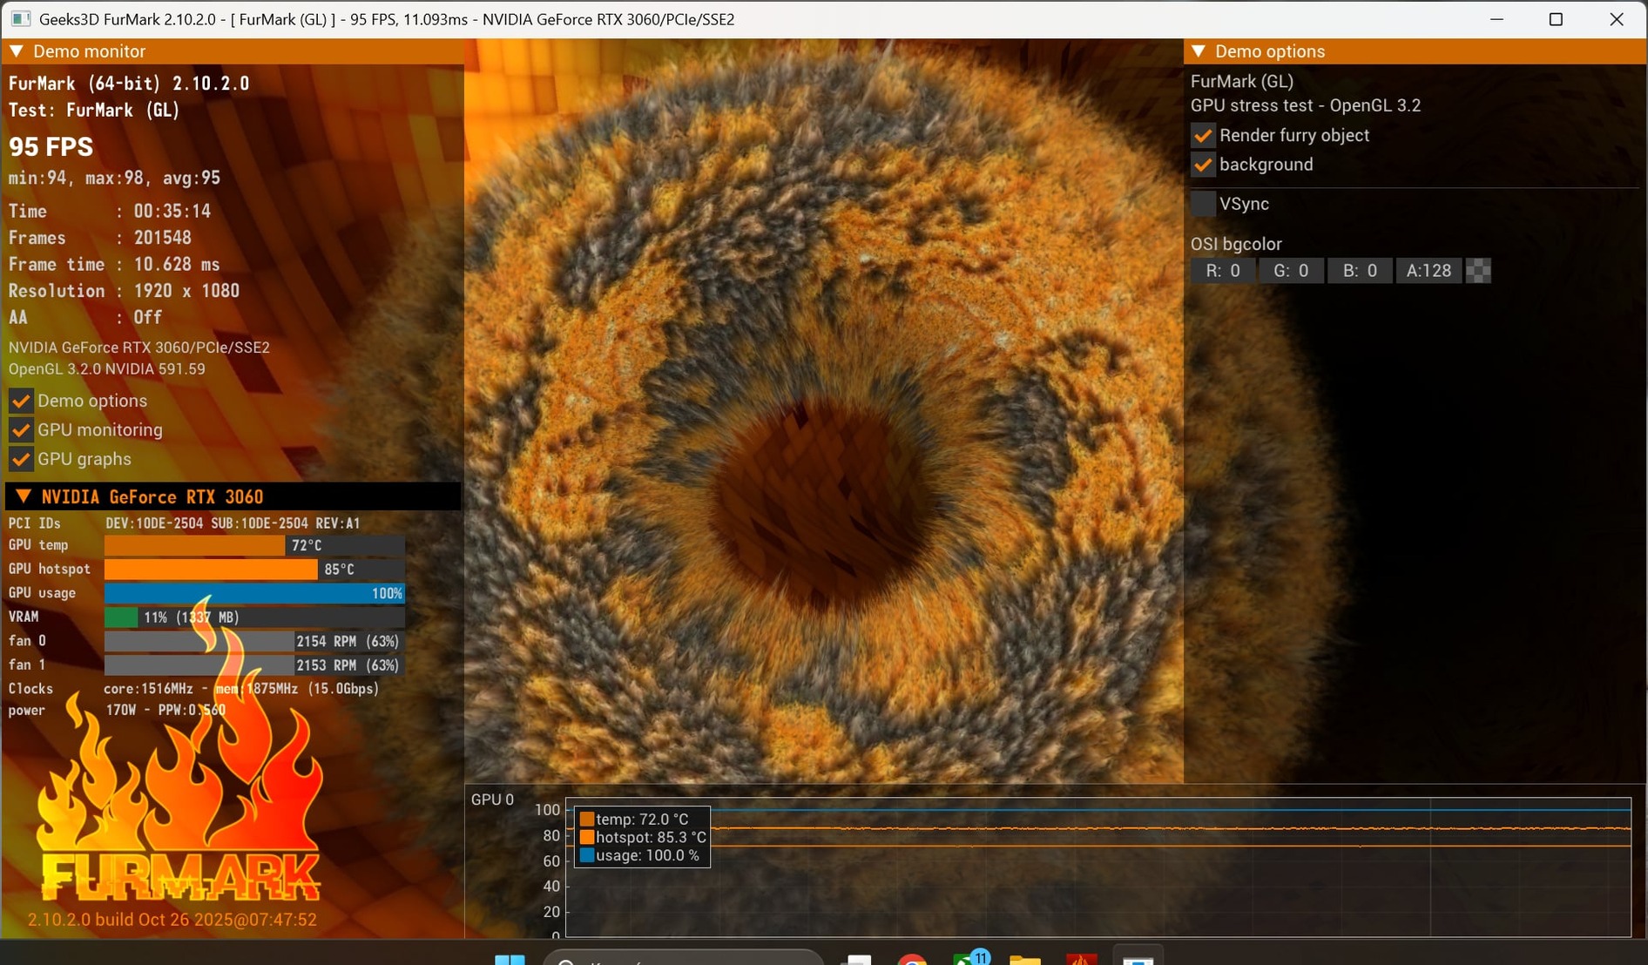Image resolution: width=1648 pixels, height=965 pixels.
Task: Click the "95 FPS" readout
Action: pos(51,146)
